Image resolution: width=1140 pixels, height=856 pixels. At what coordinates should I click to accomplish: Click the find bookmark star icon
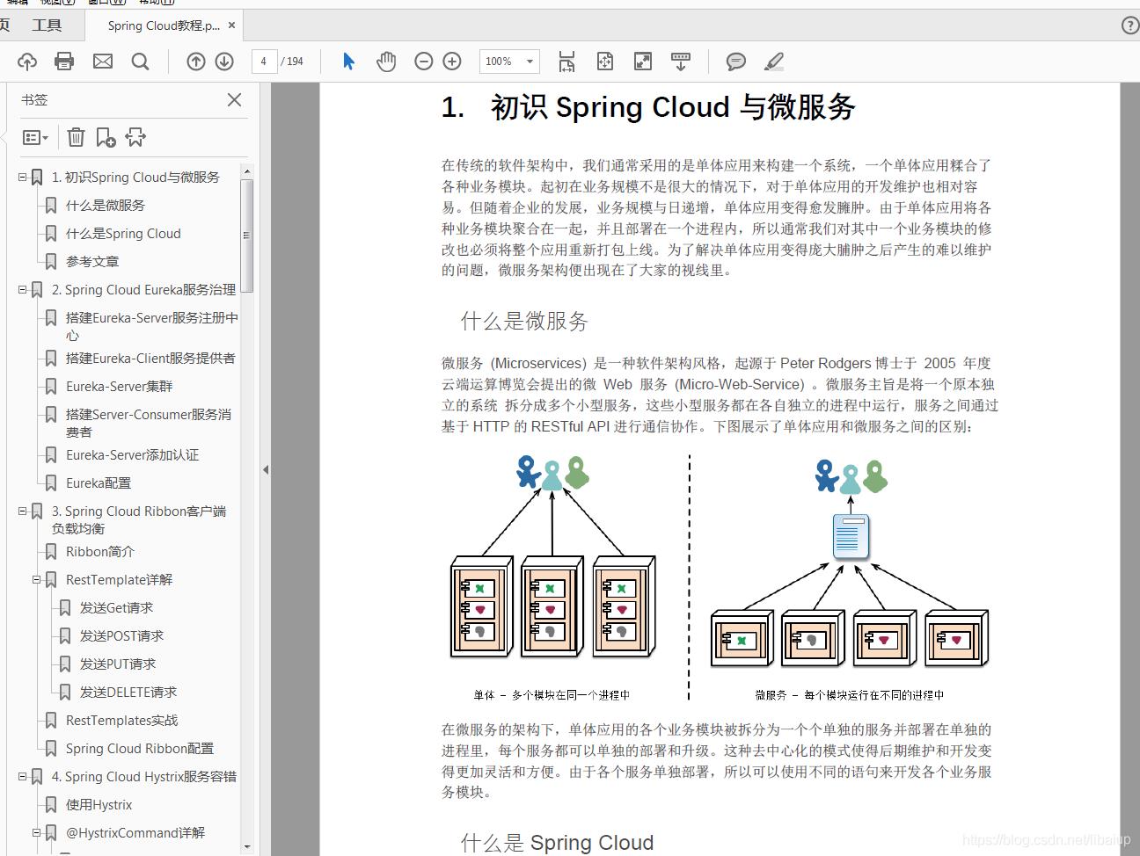point(135,137)
